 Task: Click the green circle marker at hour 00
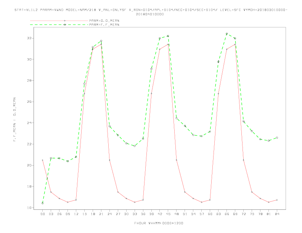(x=43, y=203)
